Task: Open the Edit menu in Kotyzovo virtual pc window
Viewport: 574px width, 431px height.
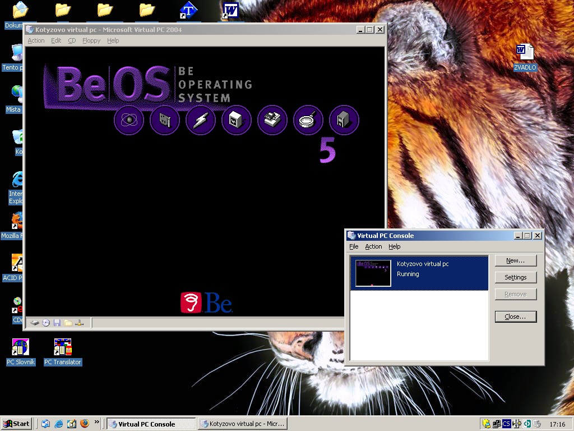Action: (x=56, y=40)
